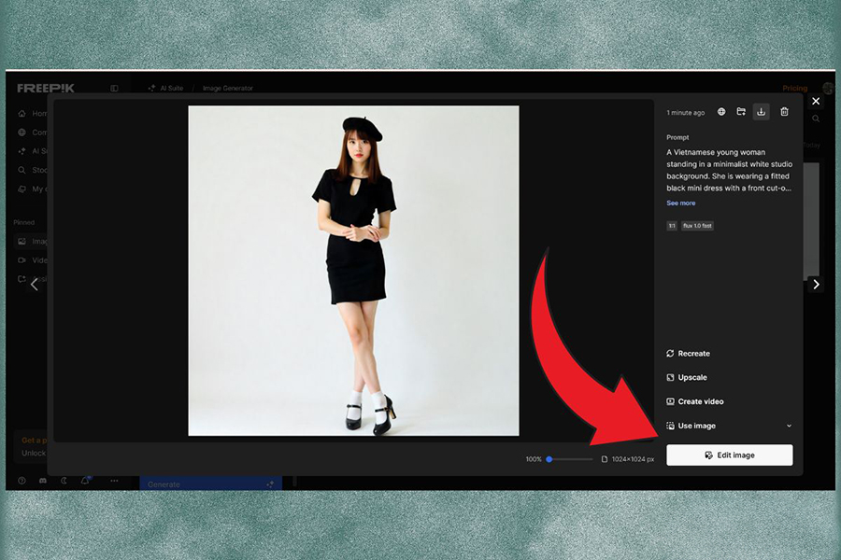Open pinned Video generator sidebar item

32,259
